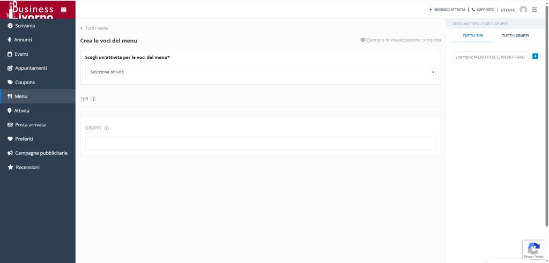This screenshot has height=263, width=549.
Task: Select the TUTTI I TIPI tab
Action: coord(473,35)
